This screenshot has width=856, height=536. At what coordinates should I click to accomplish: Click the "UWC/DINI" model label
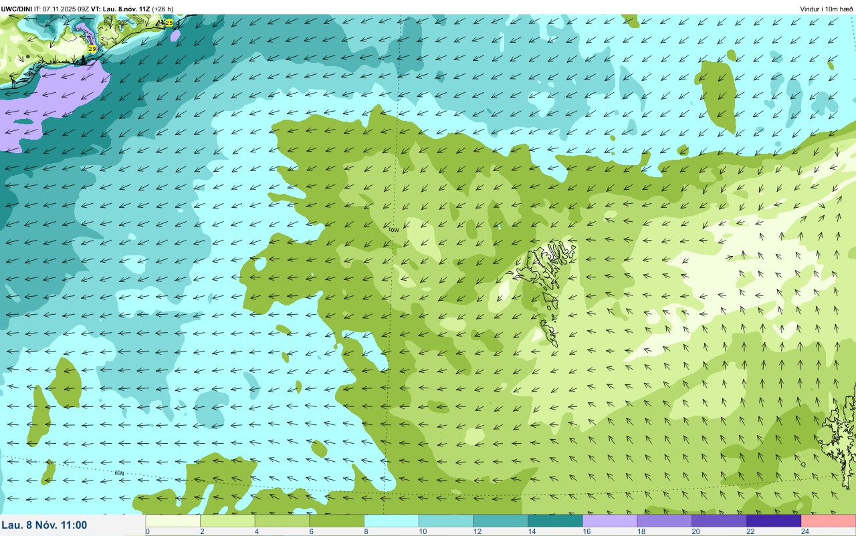[x=16, y=9]
